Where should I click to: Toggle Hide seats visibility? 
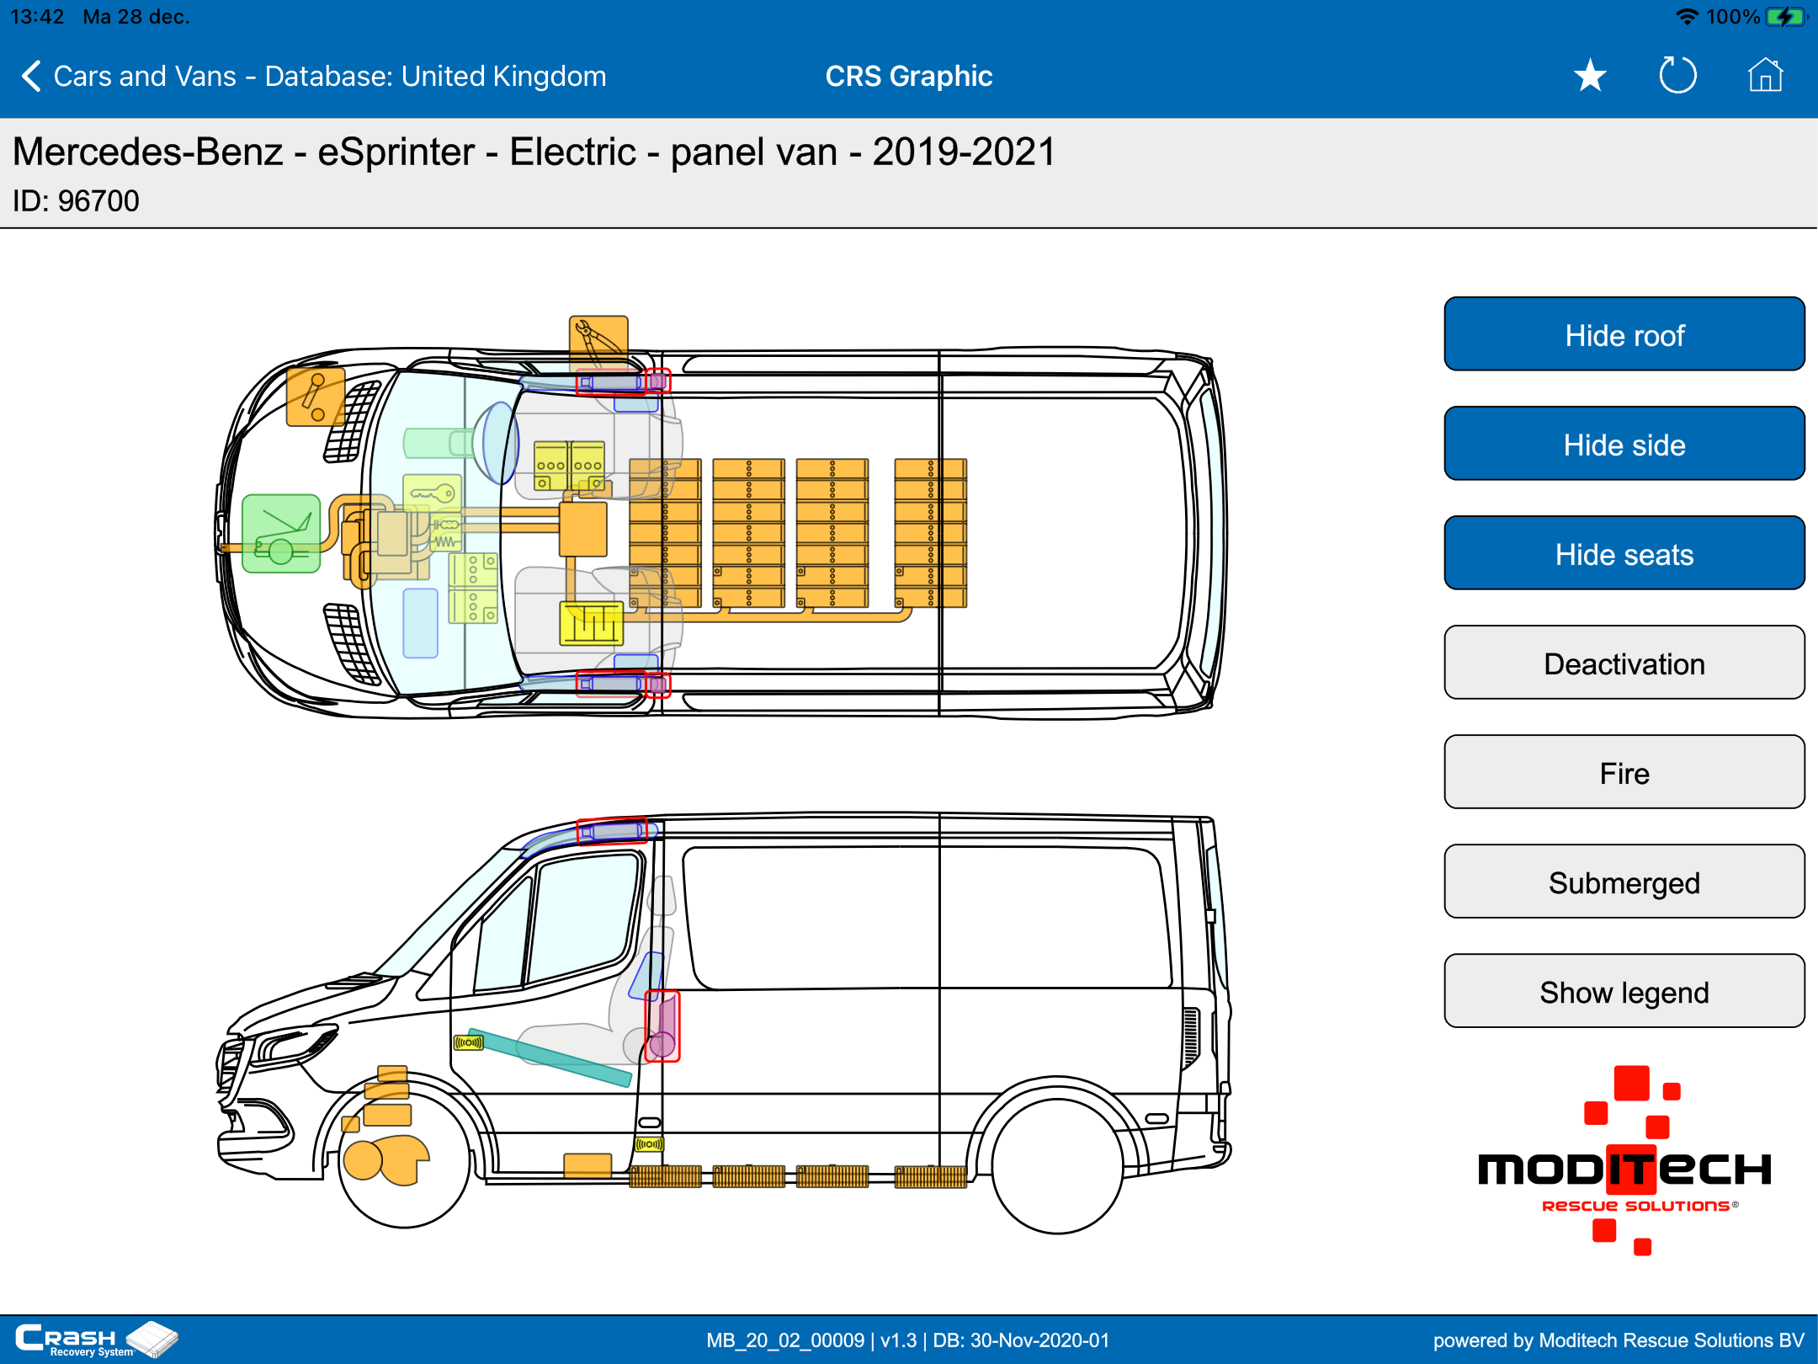pos(1624,553)
